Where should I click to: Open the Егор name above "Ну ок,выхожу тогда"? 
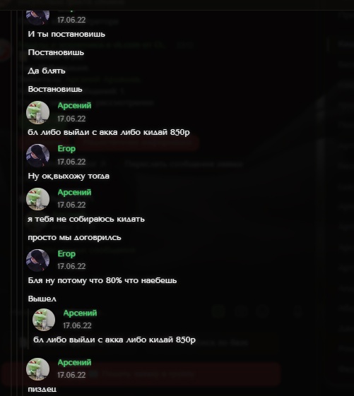[66, 148]
